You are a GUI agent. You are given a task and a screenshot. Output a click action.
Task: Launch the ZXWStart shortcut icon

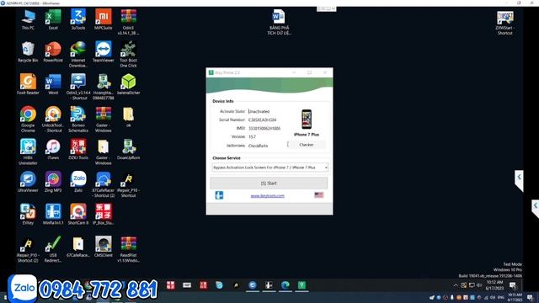pos(504,22)
